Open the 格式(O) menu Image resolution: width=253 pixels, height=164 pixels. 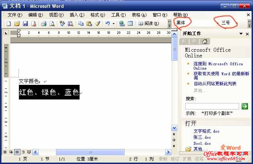[98, 15]
